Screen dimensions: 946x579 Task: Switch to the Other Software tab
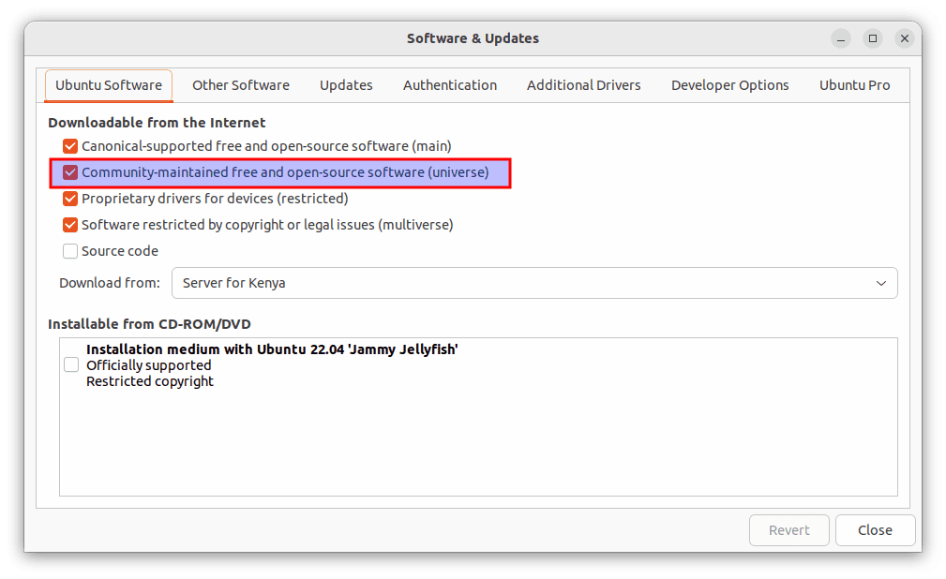241,85
